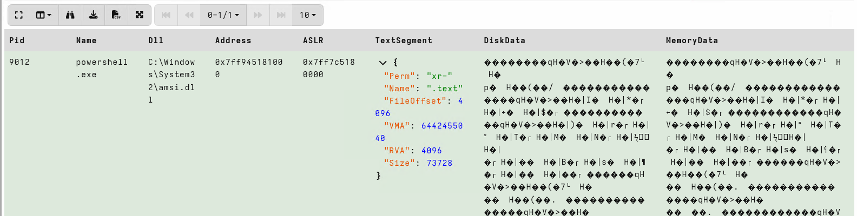857x216 pixels.
Task: Click the DiskData column header
Action: pyautogui.click(x=504, y=40)
